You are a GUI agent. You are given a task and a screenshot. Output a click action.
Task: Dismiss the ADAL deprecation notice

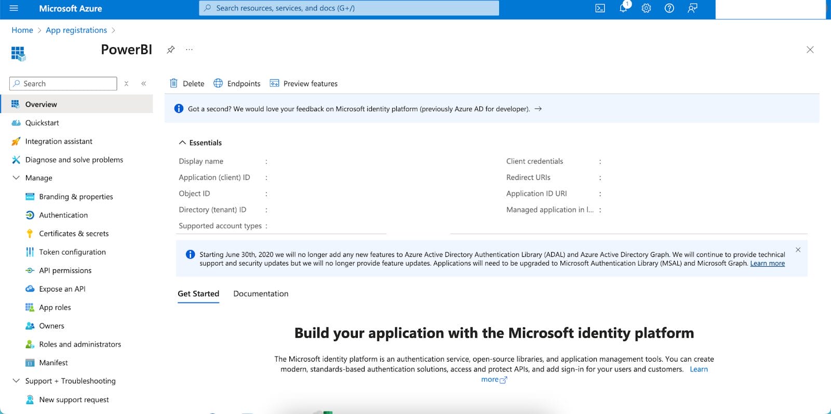[x=798, y=250]
